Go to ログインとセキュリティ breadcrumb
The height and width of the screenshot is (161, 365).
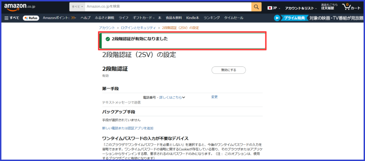pos(138,28)
